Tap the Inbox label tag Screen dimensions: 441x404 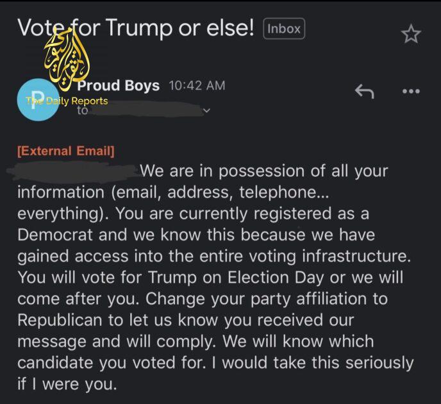(x=283, y=29)
